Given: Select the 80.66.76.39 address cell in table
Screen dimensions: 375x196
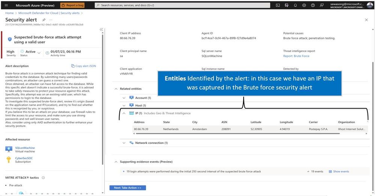Looking at the screenshot, I should (x=141, y=129).
